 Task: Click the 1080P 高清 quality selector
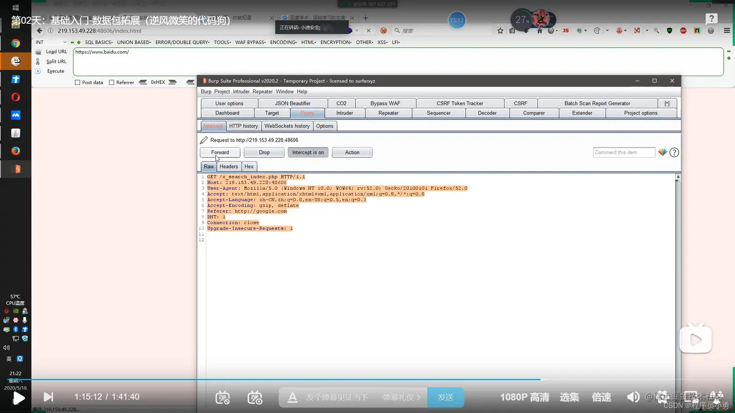pos(525,397)
